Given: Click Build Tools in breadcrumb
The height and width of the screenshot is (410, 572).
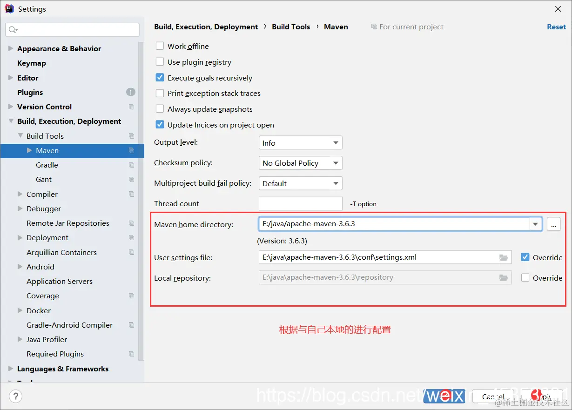Looking at the screenshot, I should click(x=291, y=27).
